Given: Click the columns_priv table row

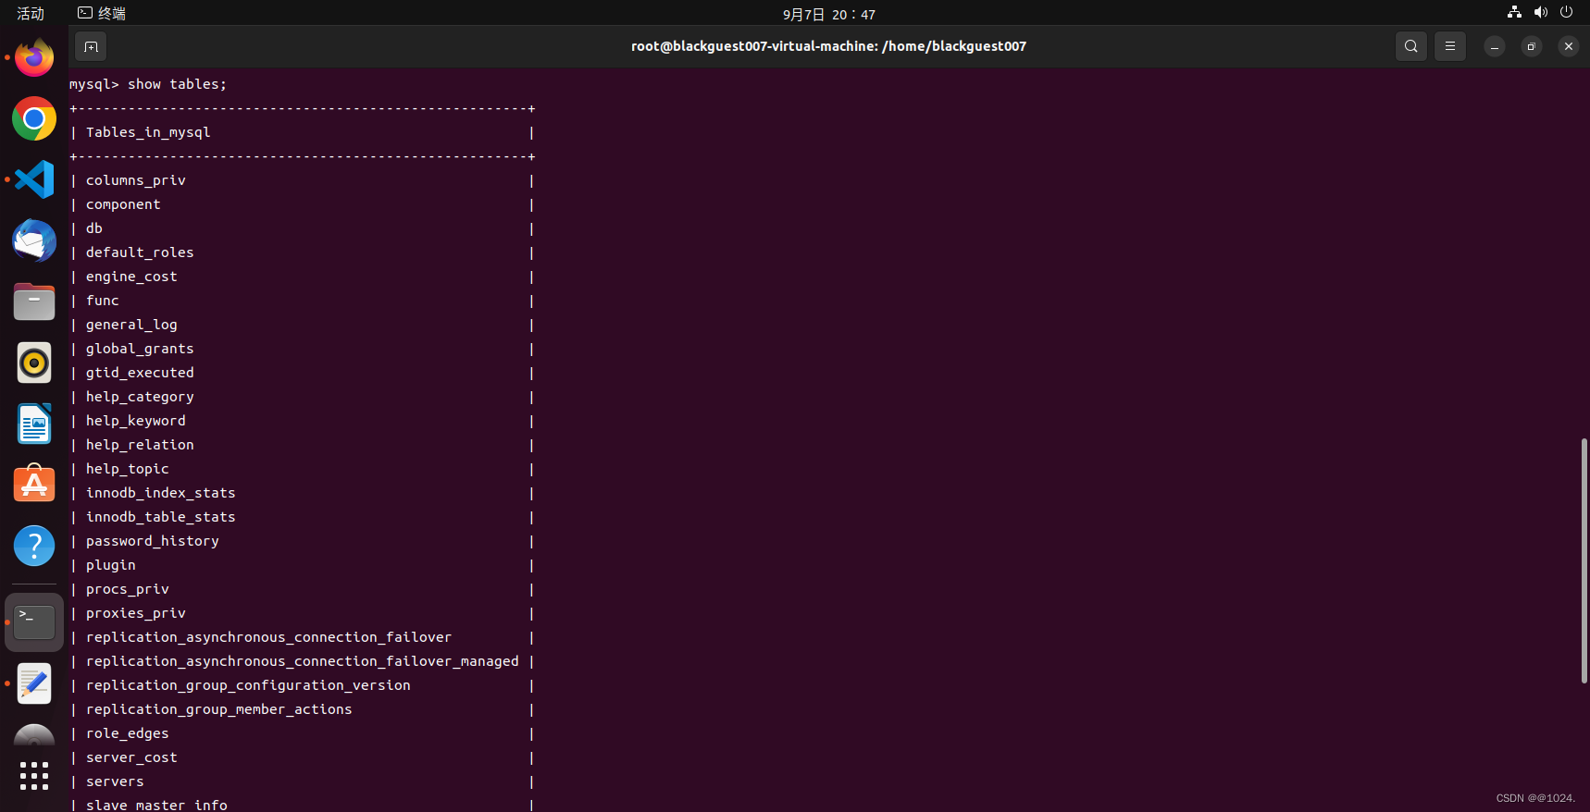Looking at the screenshot, I should tap(303, 180).
